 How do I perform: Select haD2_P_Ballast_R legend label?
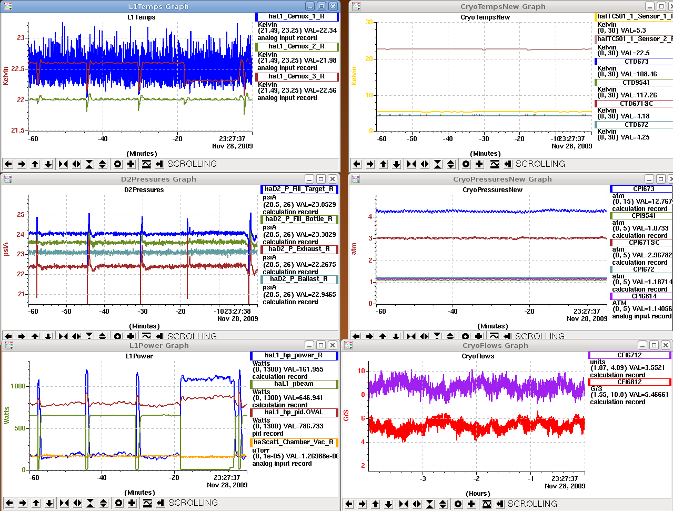(x=299, y=279)
